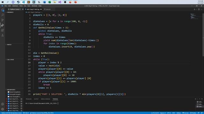Click the Go Live status bar button
Image resolution: width=204 pixels, height=114 pixels.
186,113
